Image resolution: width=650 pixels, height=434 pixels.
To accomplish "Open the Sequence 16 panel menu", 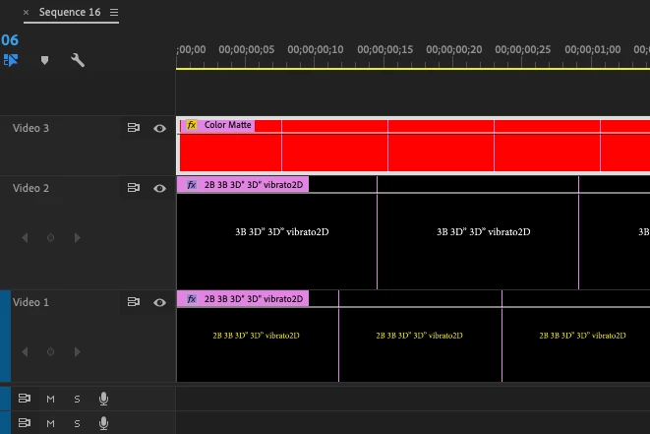I will 114,13.
